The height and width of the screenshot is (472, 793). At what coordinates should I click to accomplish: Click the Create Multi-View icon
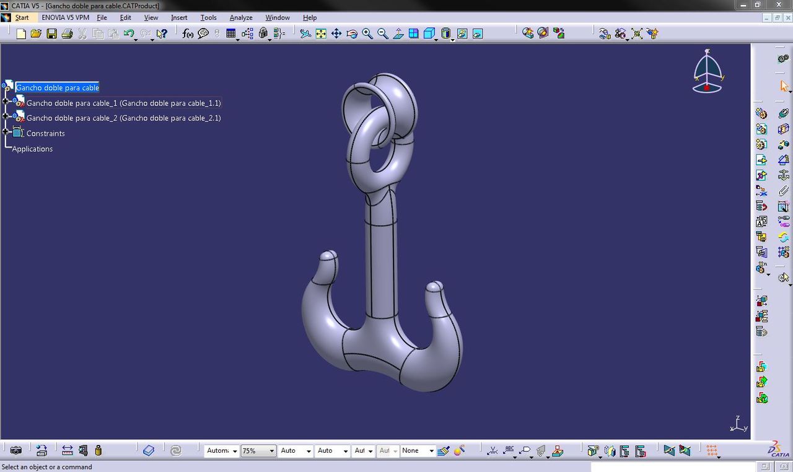pyautogui.click(x=414, y=33)
